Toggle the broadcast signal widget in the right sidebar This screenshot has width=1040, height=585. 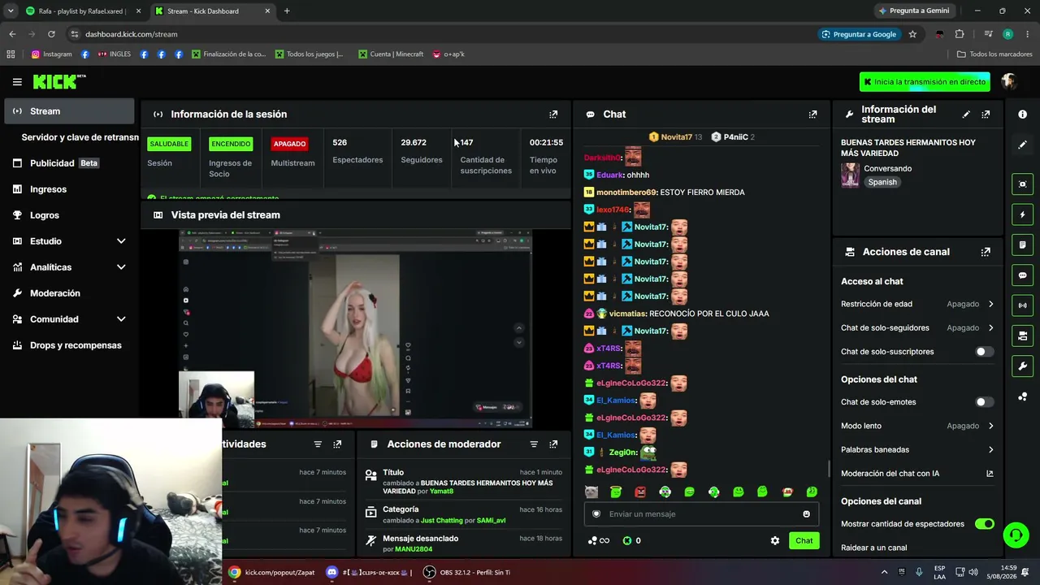tap(1022, 305)
